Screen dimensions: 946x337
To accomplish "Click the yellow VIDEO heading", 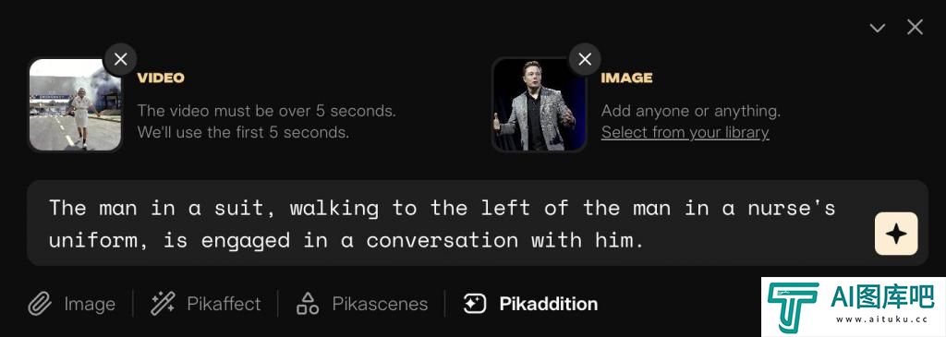I will click(x=161, y=78).
